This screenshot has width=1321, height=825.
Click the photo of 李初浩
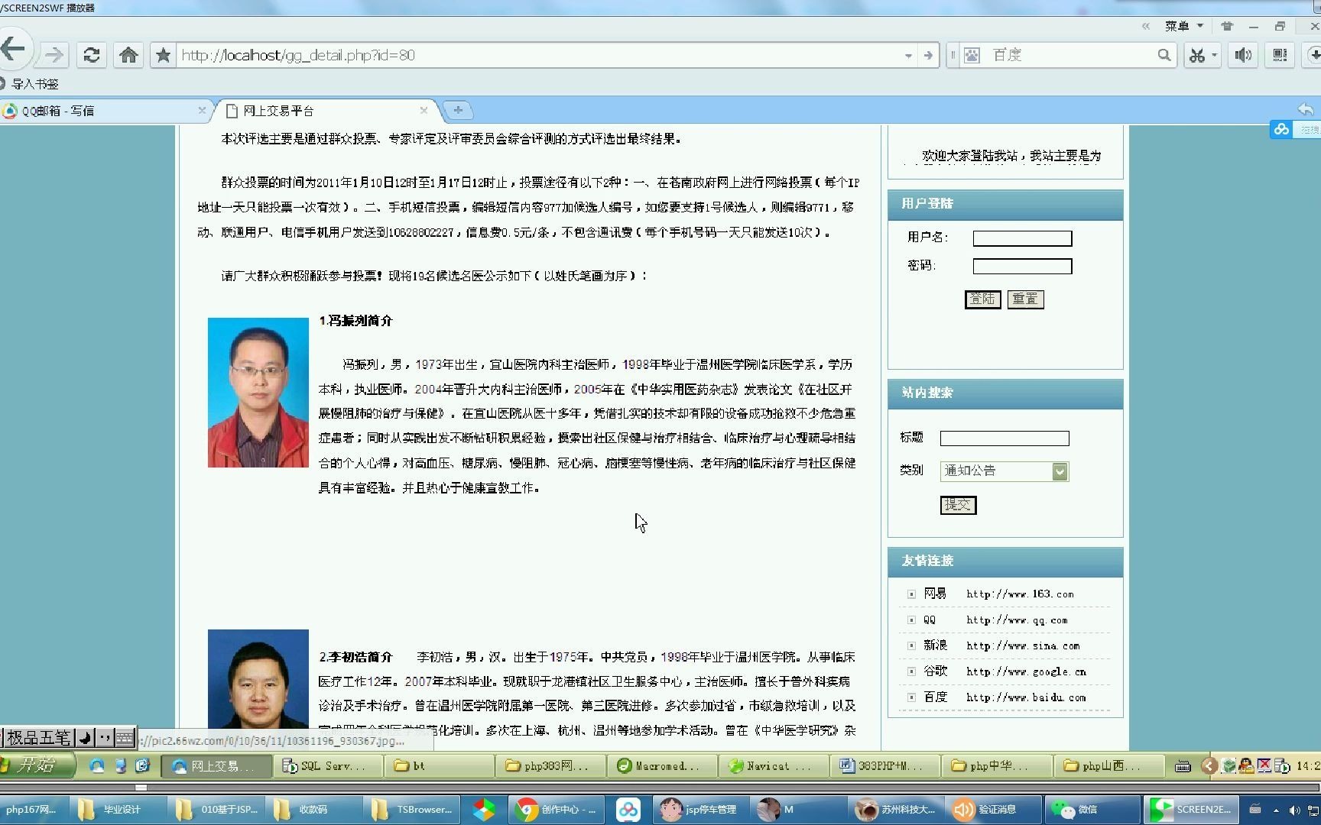[x=258, y=680]
